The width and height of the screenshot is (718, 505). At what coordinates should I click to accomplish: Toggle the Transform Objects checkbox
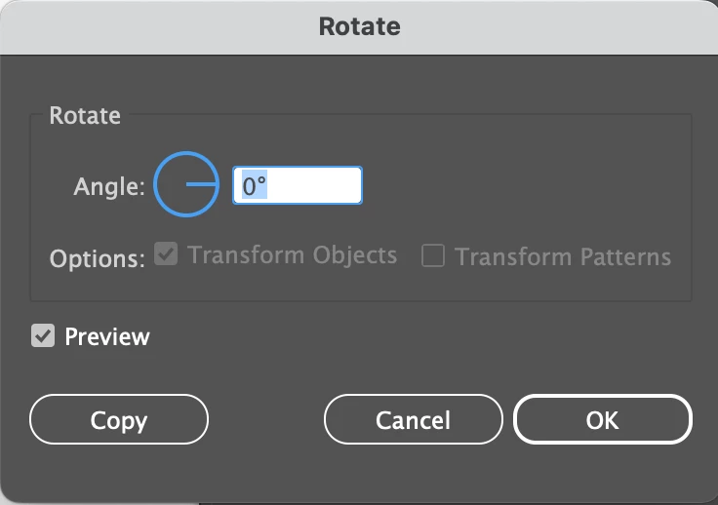point(167,256)
